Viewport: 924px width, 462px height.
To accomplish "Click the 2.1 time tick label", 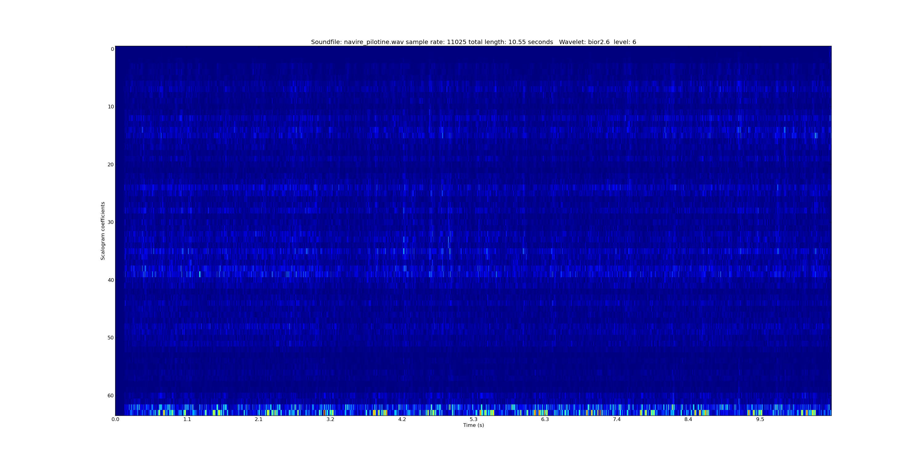I will [x=259, y=419].
